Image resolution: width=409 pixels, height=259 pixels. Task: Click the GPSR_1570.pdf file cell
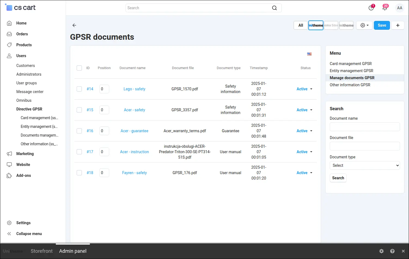coord(185,89)
